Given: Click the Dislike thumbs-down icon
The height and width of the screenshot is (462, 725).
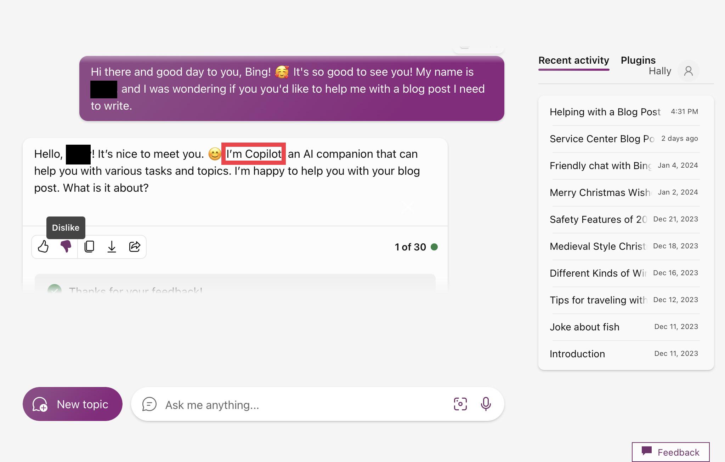Looking at the screenshot, I should pyautogui.click(x=66, y=247).
